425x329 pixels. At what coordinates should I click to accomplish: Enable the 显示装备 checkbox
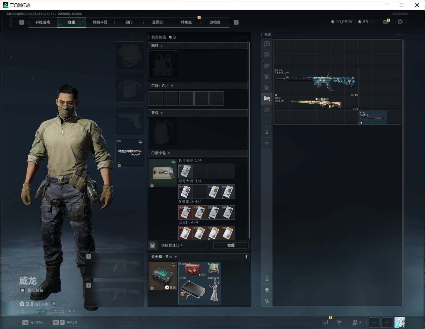(23, 290)
